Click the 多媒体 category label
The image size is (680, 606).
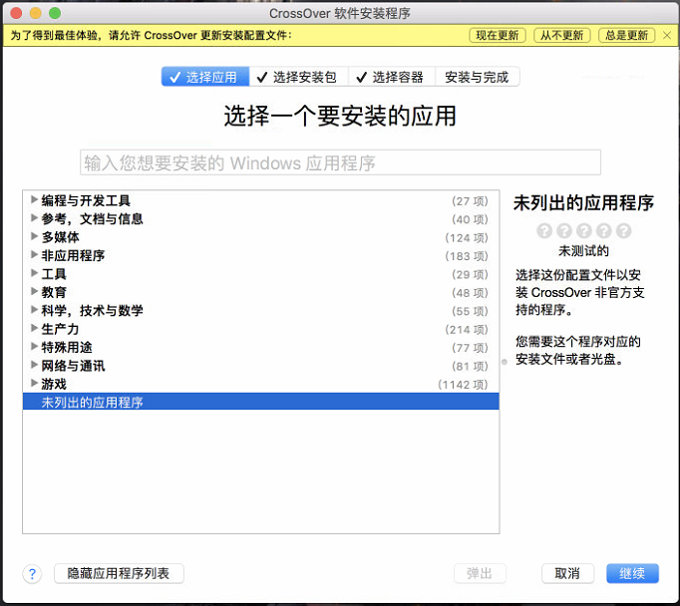tap(60, 237)
